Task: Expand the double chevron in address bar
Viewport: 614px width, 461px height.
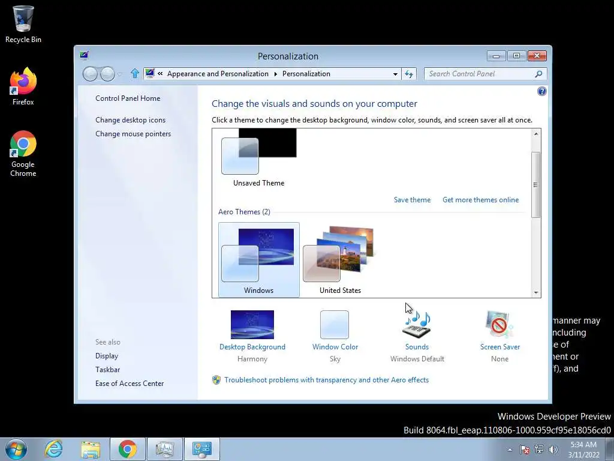Action: coord(160,73)
